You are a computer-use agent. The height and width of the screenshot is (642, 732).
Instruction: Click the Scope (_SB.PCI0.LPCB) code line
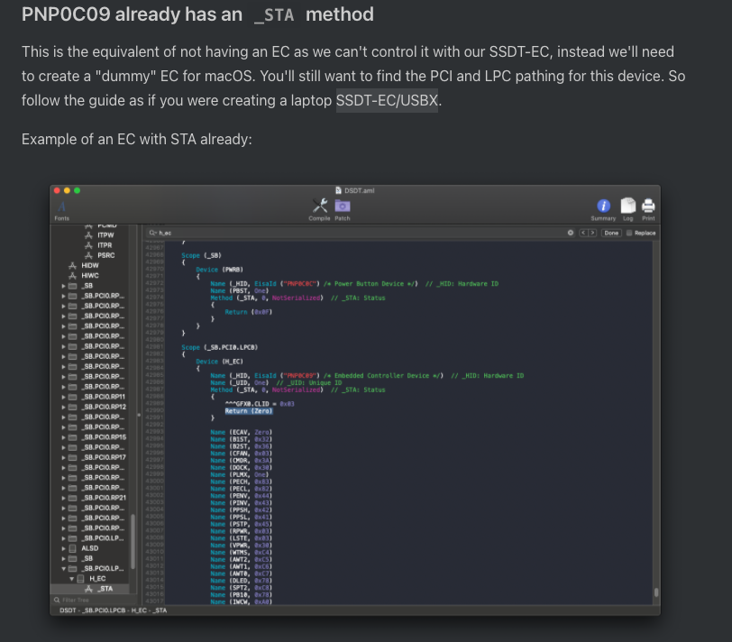pyautogui.click(x=219, y=347)
